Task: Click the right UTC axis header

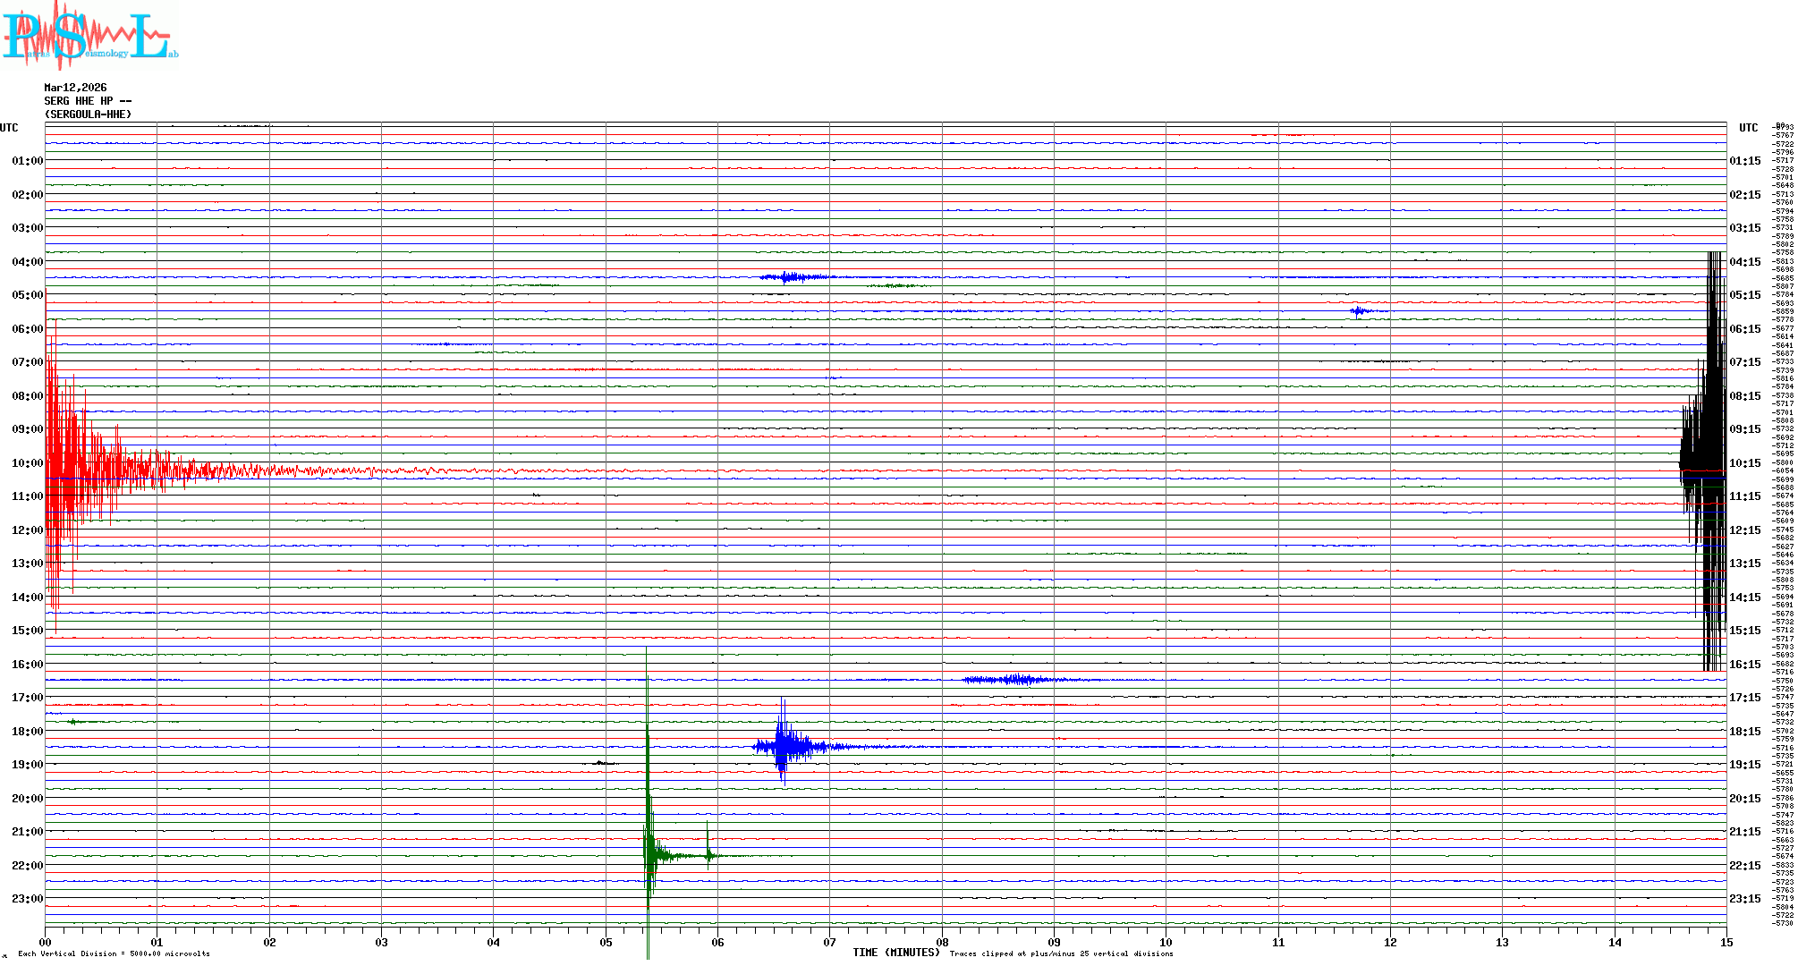Action: click(1748, 128)
